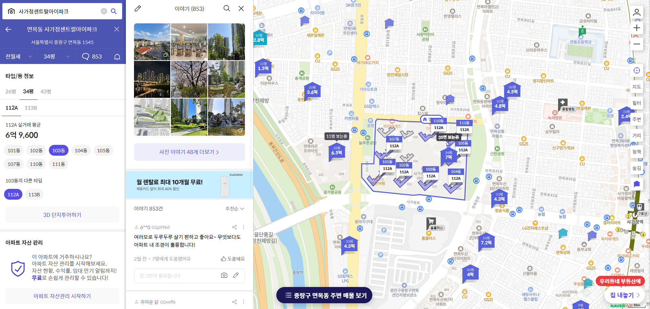Image resolution: width=650 pixels, height=309 pixels.
Task: Close the 이야기 panel
Action: pos(241,8)
